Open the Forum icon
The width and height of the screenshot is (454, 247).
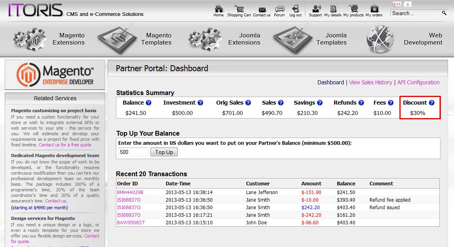[280, 9]
